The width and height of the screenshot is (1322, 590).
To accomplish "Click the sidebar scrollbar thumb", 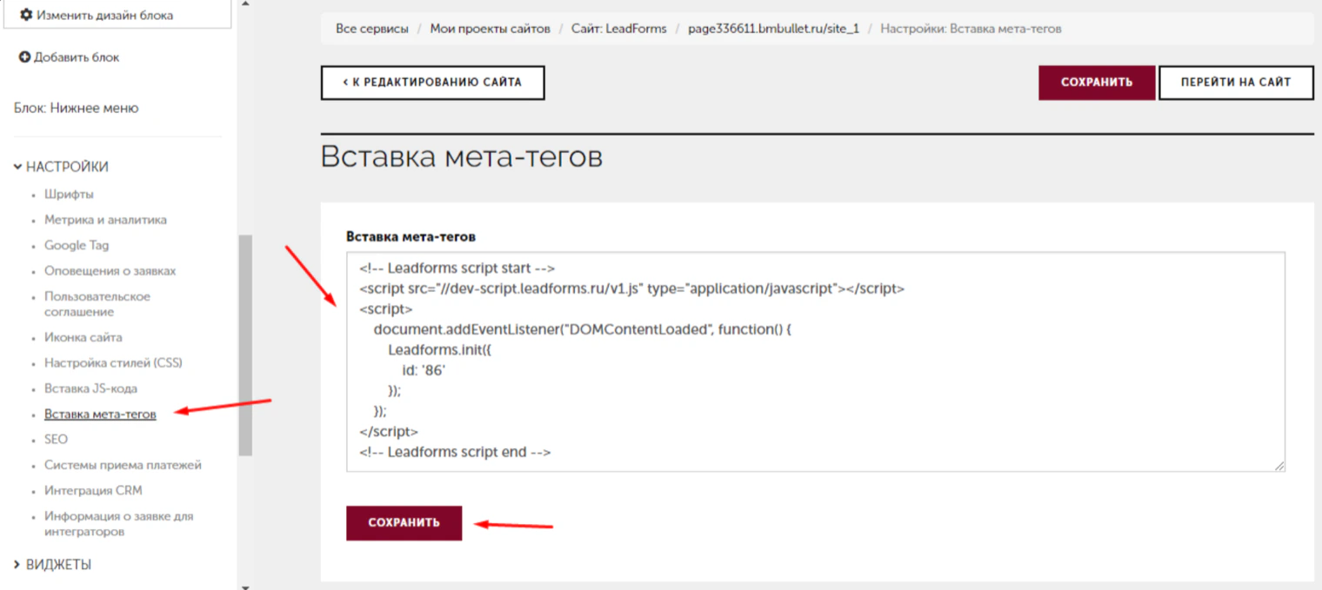I will pos(245,345).
